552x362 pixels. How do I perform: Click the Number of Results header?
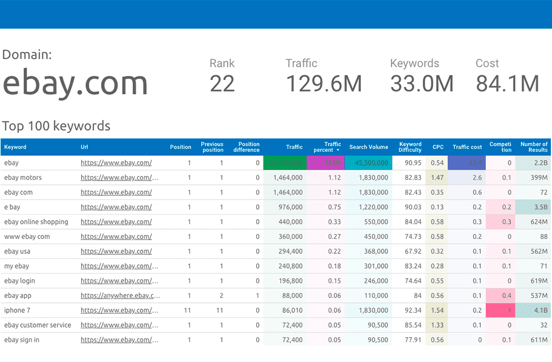click(534, 147)
